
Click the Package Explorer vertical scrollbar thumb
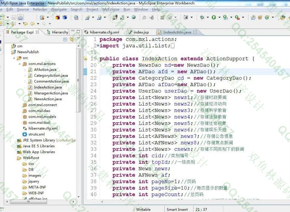tap(78, 80)
